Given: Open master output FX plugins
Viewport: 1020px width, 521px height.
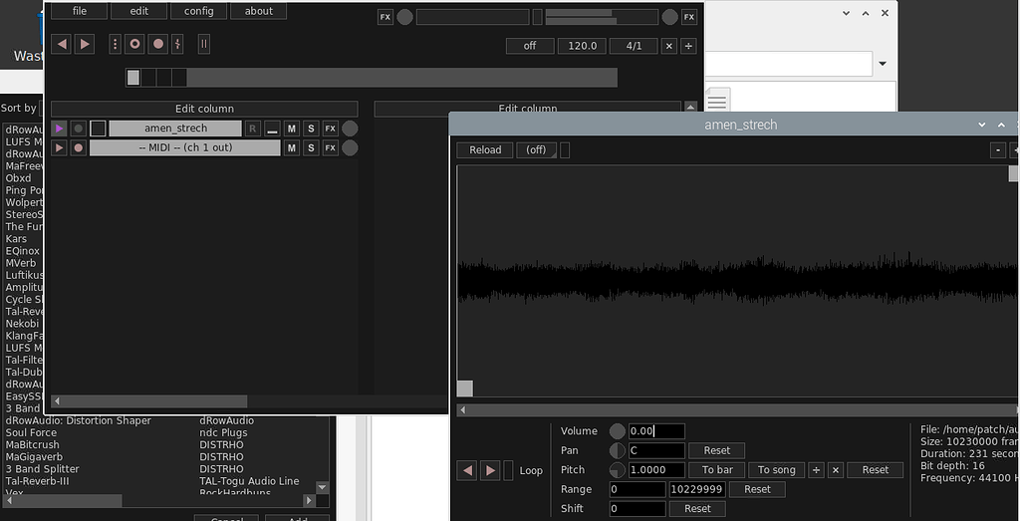Looking at the screenshot, I should pyautogui.click(x=689, y=18).
